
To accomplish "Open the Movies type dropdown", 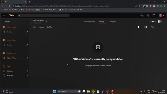I will [x=42, y=27].
